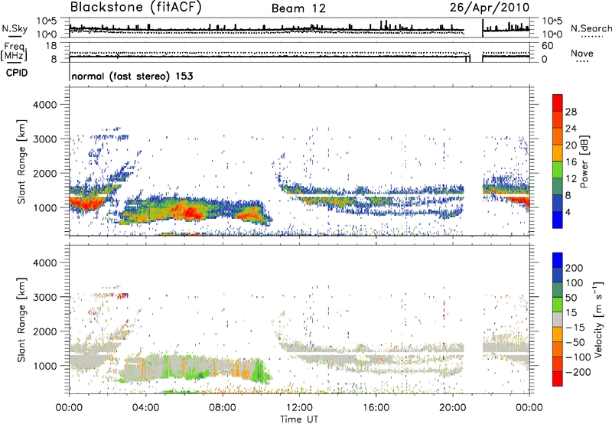The height and width of the screenshot is (424, 612).
Task: Click the 'Time UT' axis label
Action: click(x=299, y=419)
